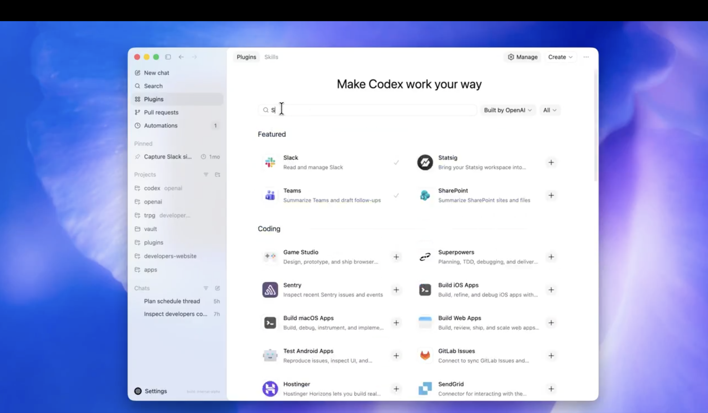This screenshot has height=413, width=708.
Task: Open the Hostinger plugin title
Action: pos(297,384)
